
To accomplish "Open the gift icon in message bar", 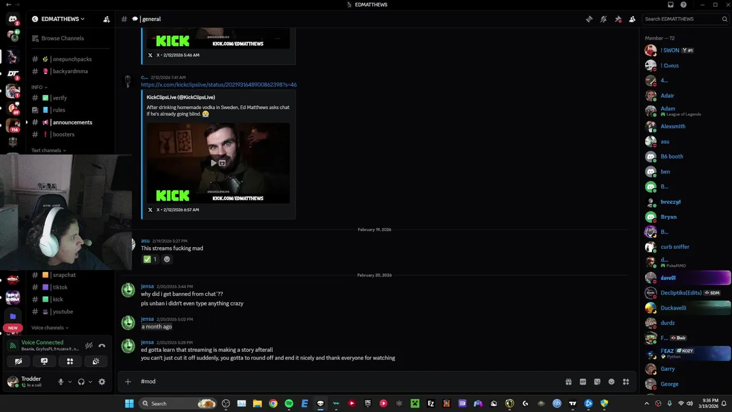I will (568, 382).
